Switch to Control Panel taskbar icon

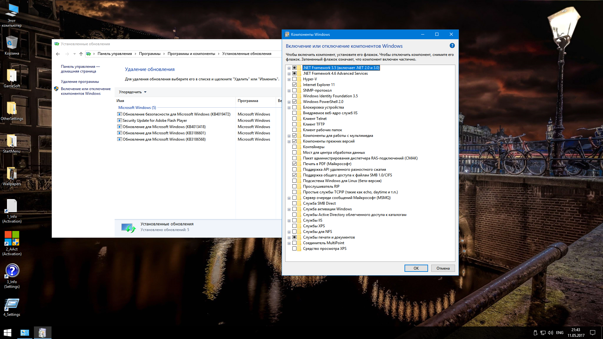(25, 333)
